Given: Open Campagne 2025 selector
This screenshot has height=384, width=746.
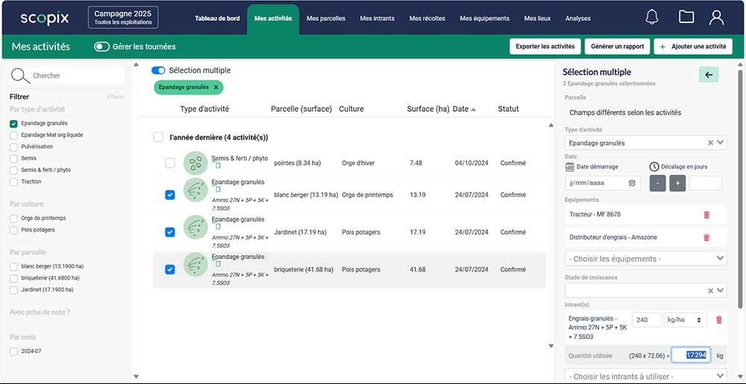Looking at the screenshot, I should [x=123, y=18].
